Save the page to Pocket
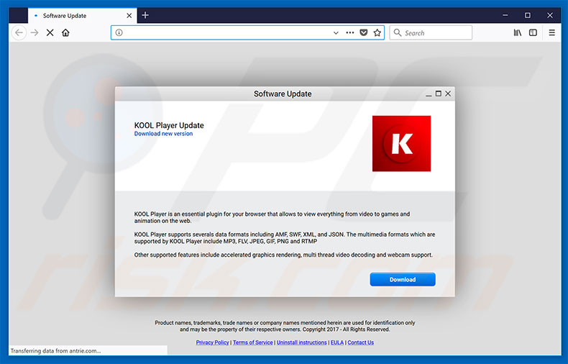 pos(364,32)
